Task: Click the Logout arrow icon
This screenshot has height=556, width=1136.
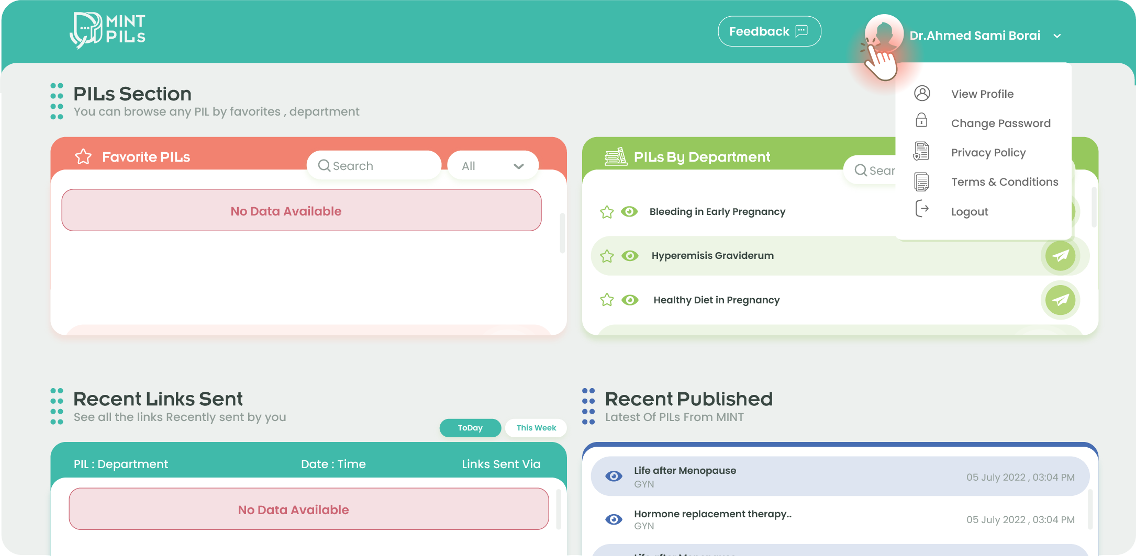Action: pos(921,209)
